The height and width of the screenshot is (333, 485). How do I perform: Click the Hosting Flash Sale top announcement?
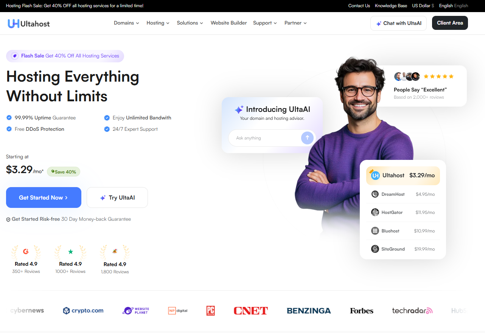tap(75, 6)
